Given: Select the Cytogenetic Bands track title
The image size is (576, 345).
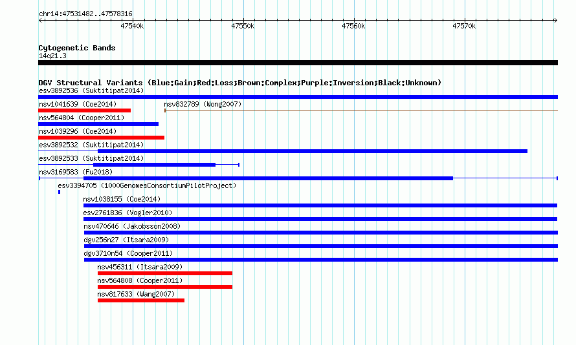Looking at the screenshot, I should pyautogui.click(x=77, y=48).
